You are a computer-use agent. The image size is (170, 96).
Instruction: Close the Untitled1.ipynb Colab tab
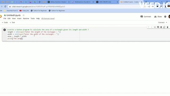(142, 2)
